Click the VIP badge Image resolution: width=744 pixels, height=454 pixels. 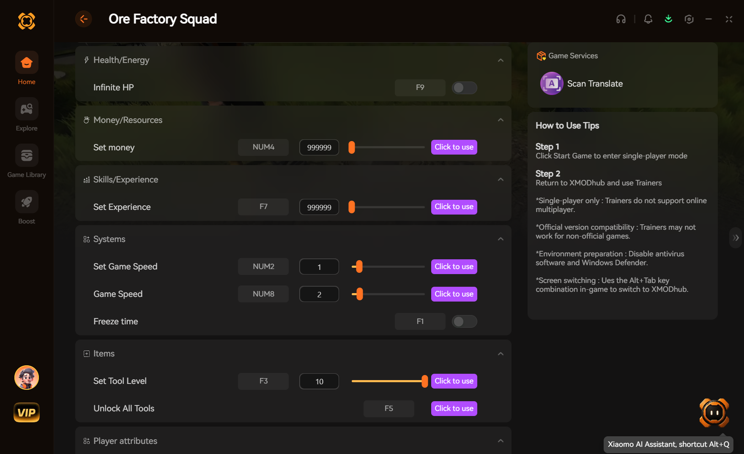[x=27, y=413]
